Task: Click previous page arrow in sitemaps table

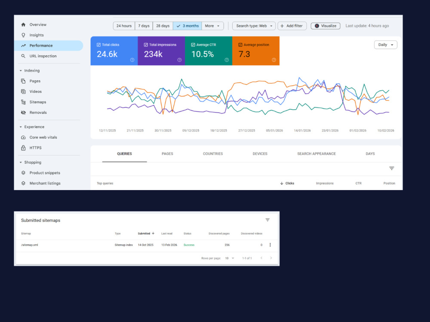Action: 261,258
